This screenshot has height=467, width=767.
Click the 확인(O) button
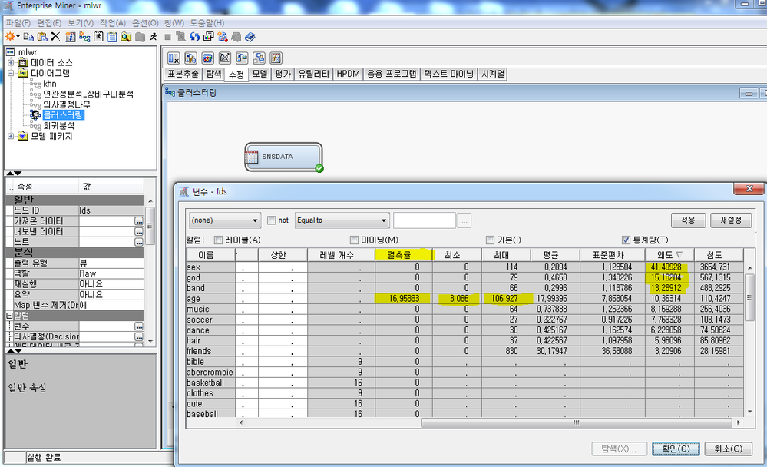pos(676,449)
